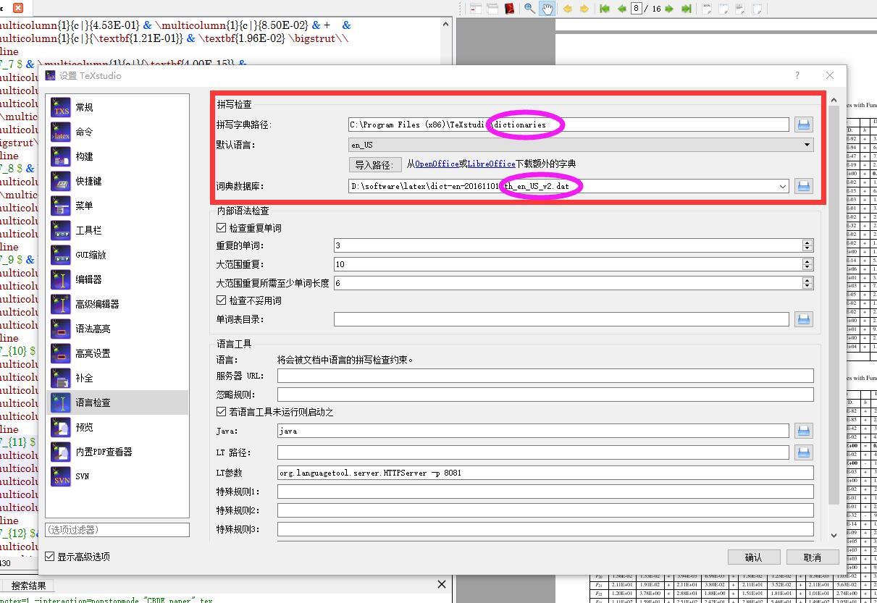This screenshot has height=603, width=877.
Task: Open the red PDF external viewer icon
Action: tap(510, 9)
